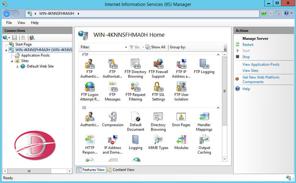
Task: Click Connections pane scroll right arrow
Action: pyautogui.click(x=69, y=171)
